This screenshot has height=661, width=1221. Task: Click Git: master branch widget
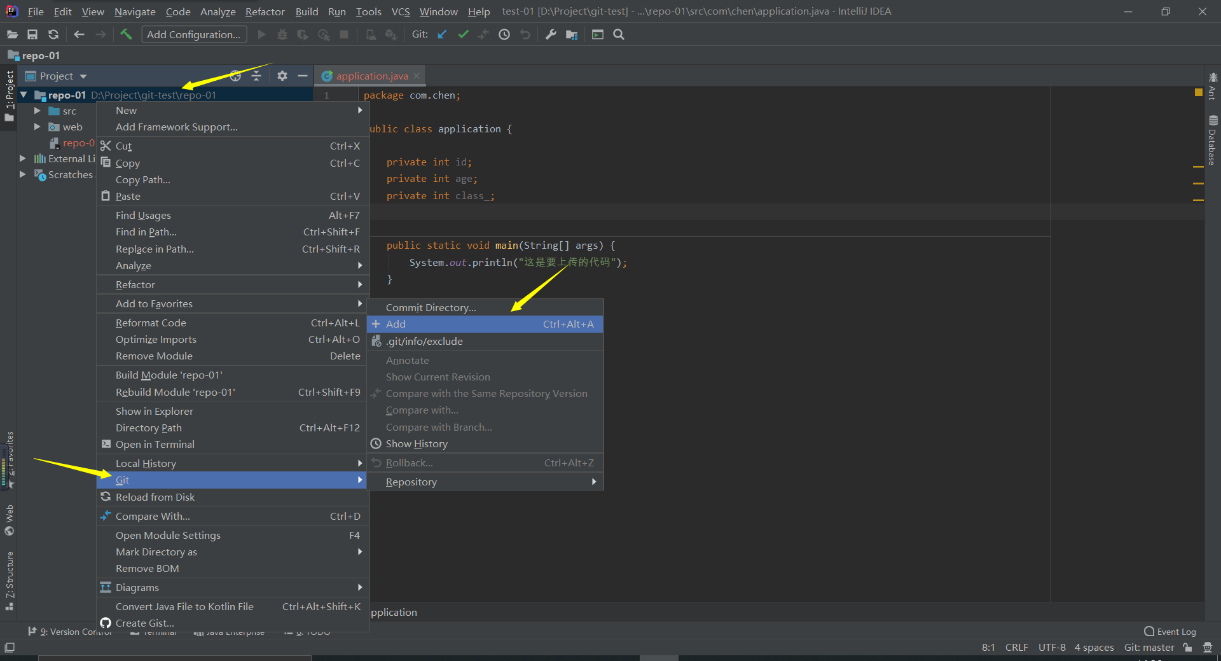tap(1149, 647)
